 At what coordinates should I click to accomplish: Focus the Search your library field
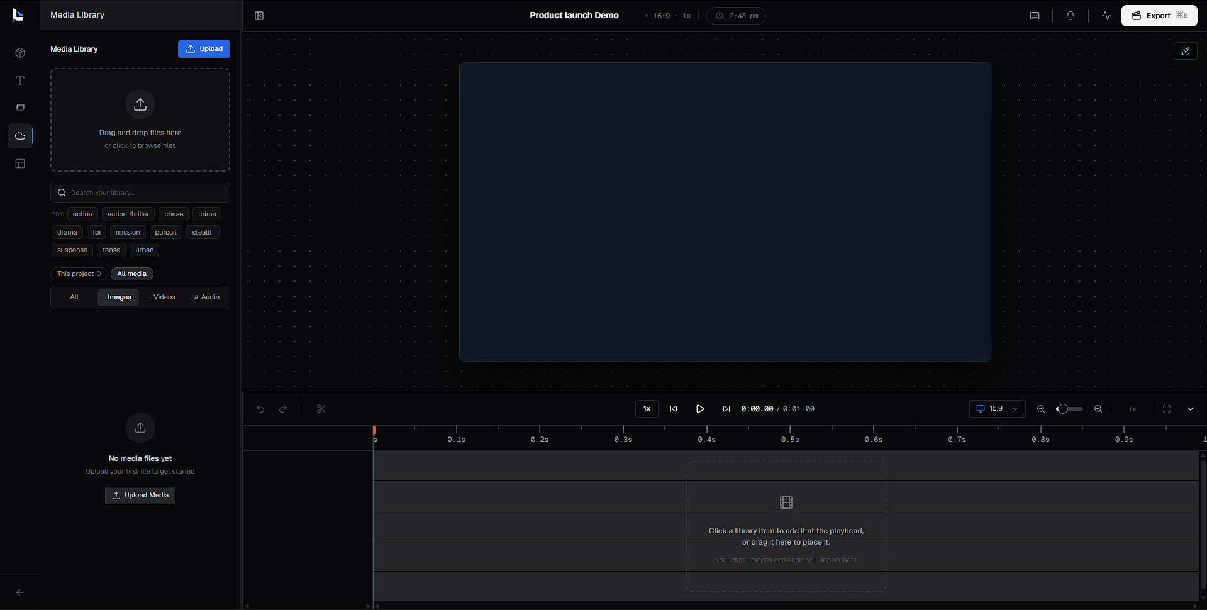coord(140,192)
